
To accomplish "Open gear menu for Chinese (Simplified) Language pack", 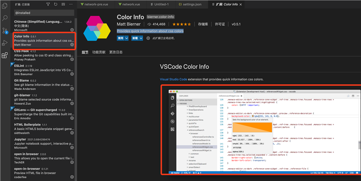I will [x=72, y=30].
